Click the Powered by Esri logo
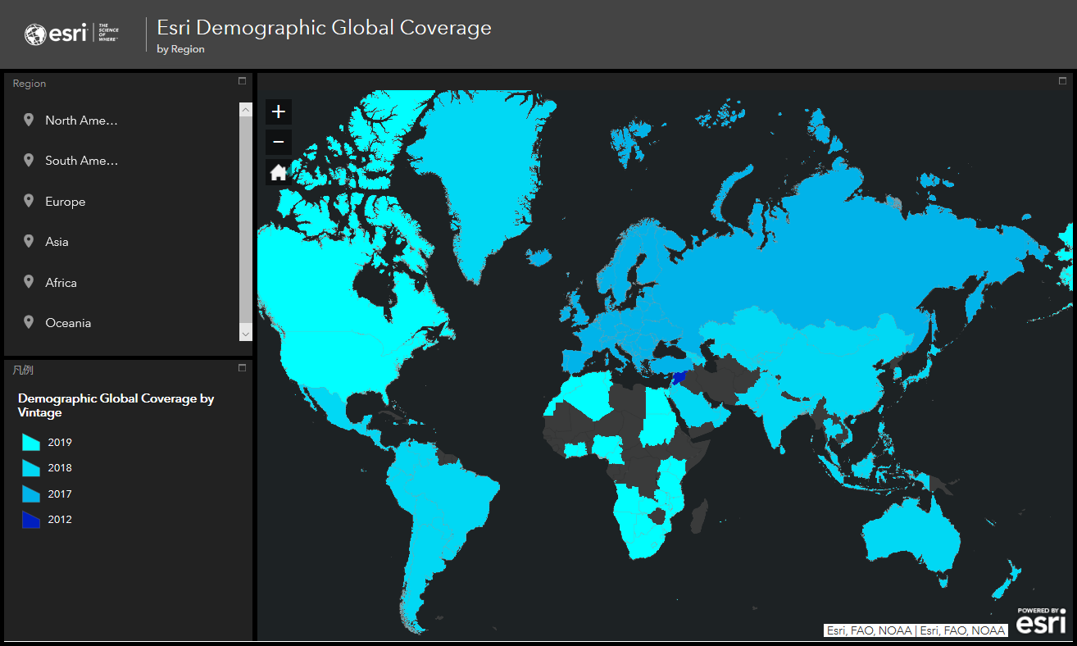Viewport: 1077px width, 646px height. pyautogui.click(x=1041, y=621)
